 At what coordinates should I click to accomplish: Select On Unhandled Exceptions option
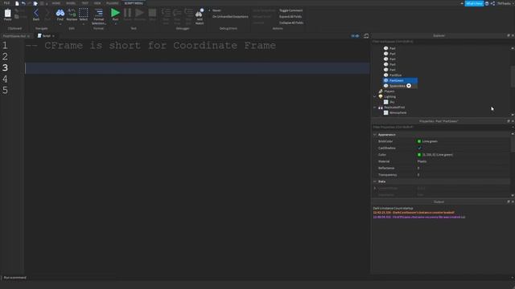coord(230,16)
